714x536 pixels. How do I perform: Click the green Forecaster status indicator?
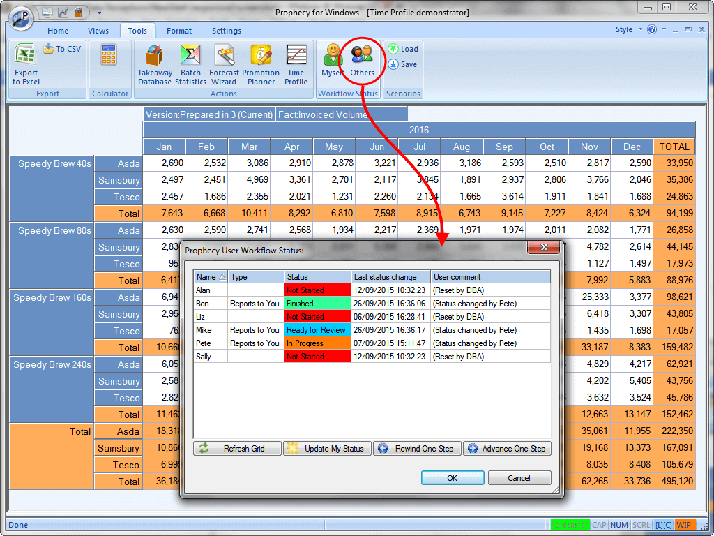coord(570,525)
